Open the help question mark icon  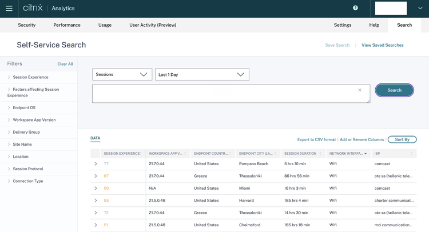tap(355, 8)
